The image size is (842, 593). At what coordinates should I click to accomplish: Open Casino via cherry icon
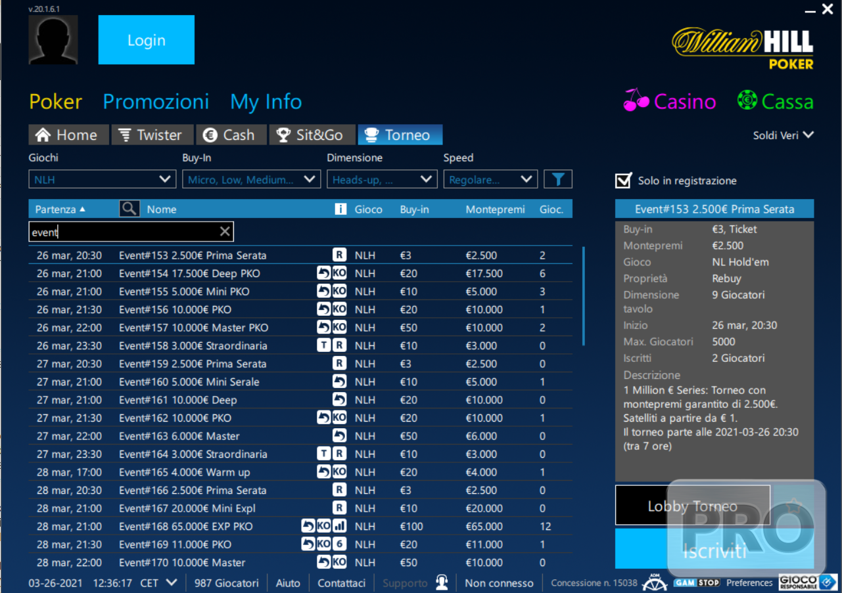pyautogui.click(x=636, y=101)
